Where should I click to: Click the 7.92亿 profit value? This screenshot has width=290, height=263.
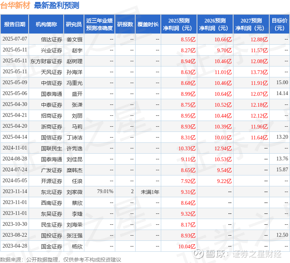click(188, 181)
